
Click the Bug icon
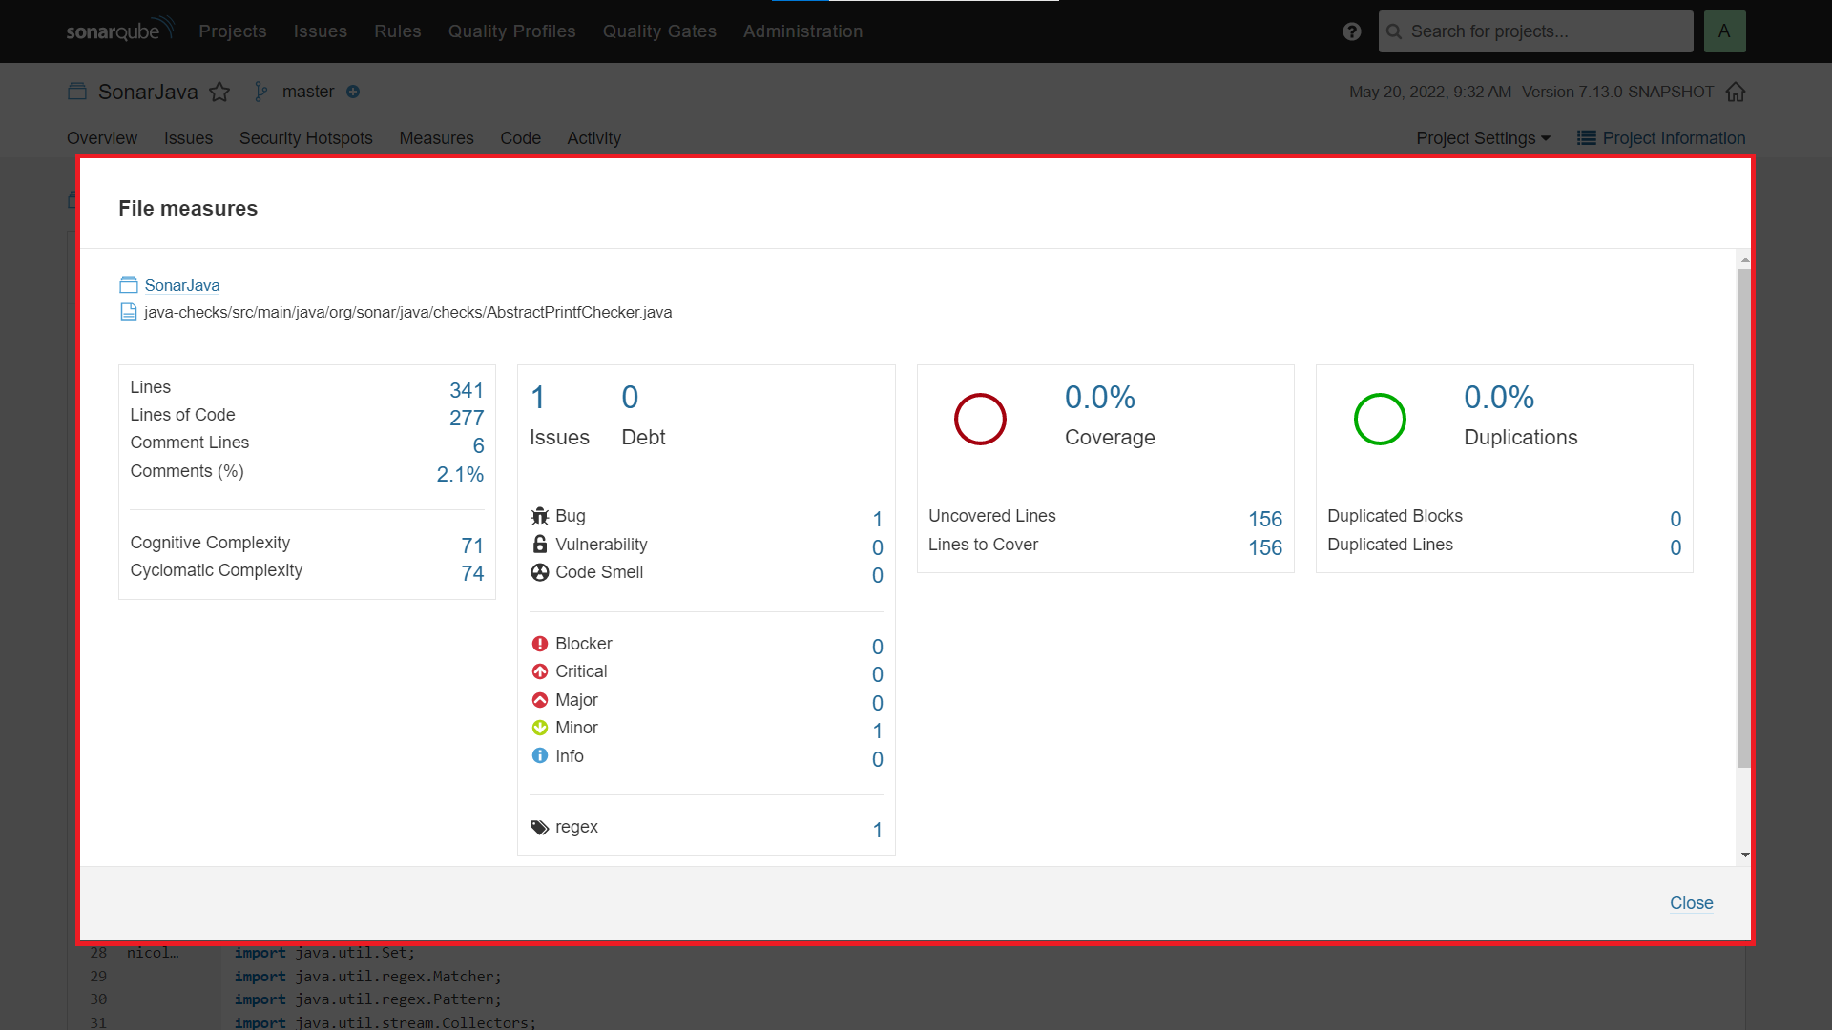(x=540, y=516)
